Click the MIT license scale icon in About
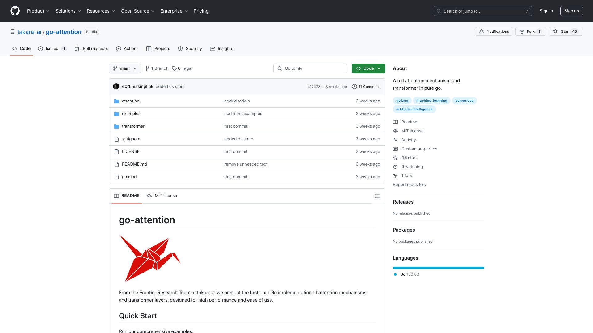The image size is (593, 333). pyautogui.click(x=395, y=131)
